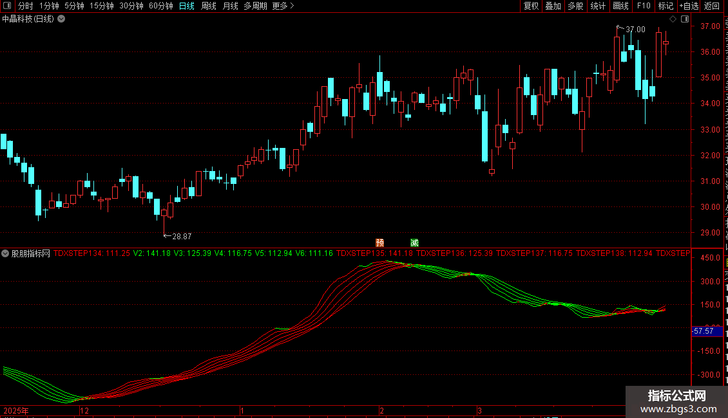Image resolution: width=728 pixels, height=418 pixels.
Task: Click the V5: 112.94 indicator value
Action: coord(273,253)
